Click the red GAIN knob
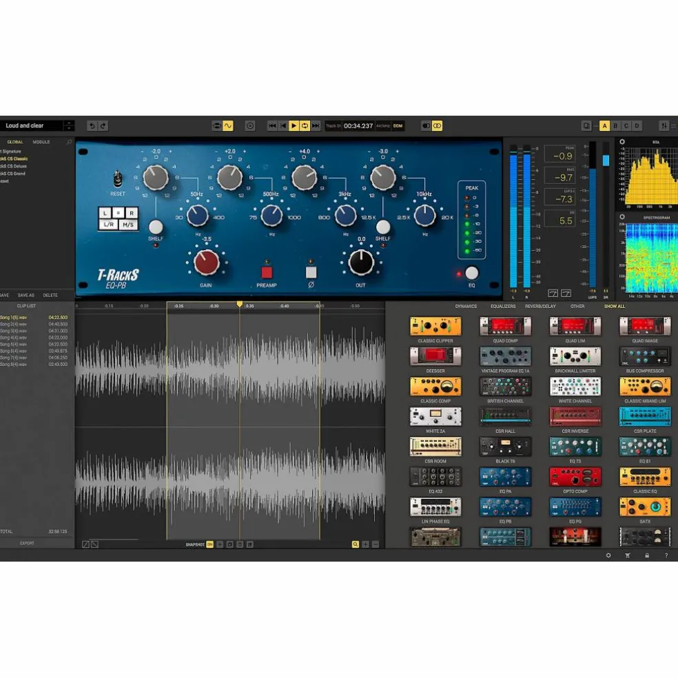Screen dimensions: 678x678 coord(206,263)
